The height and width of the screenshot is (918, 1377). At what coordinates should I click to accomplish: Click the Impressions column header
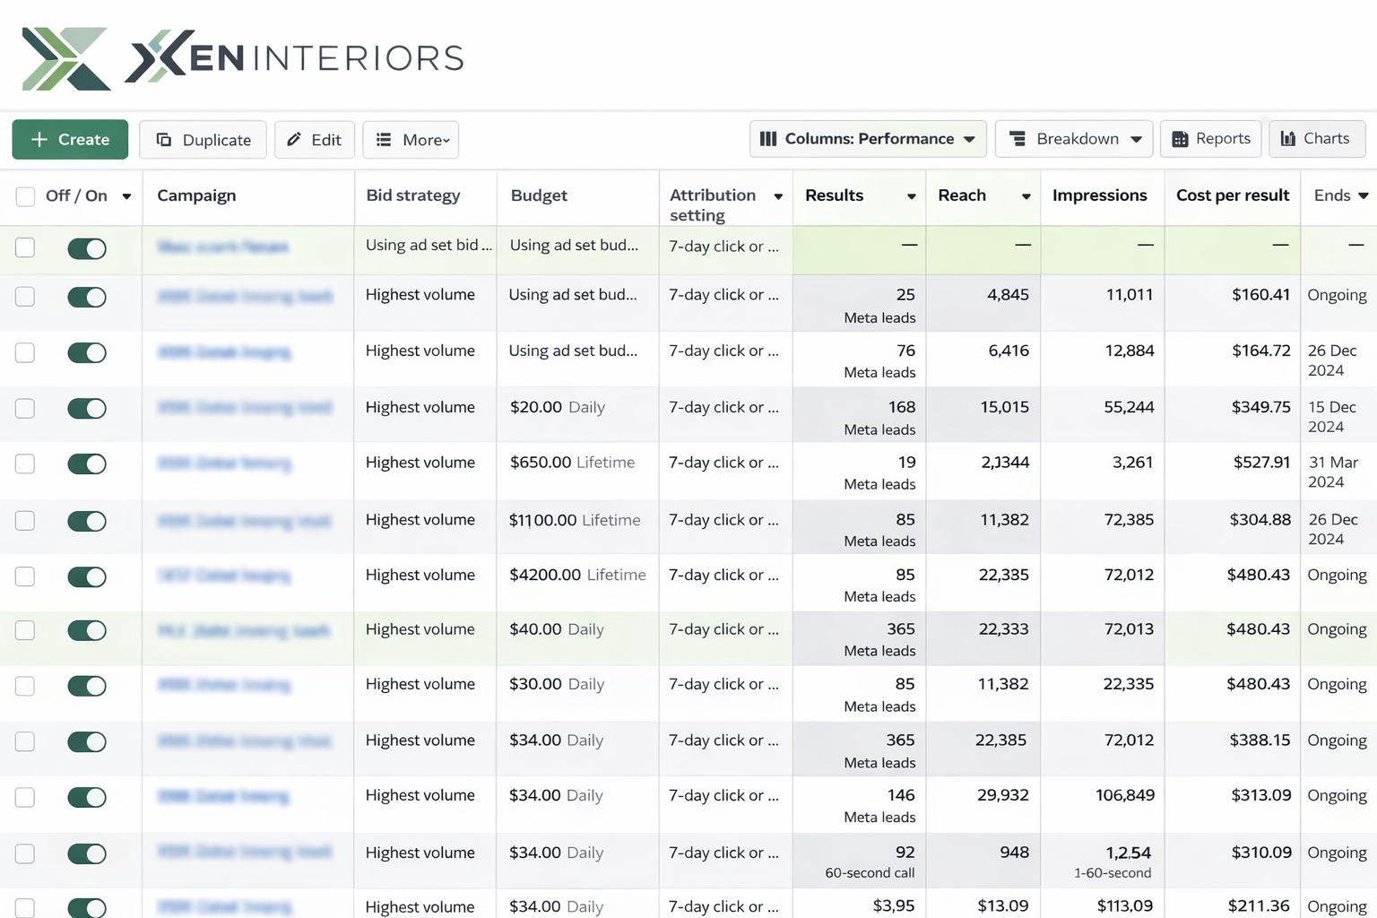pyautogui.click(x=1100, y=195)
